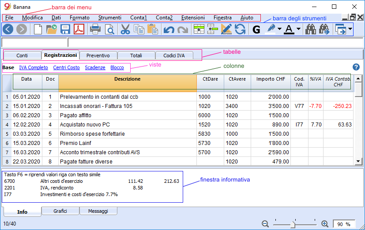Zoom in with the plus magnifier
The height and width of the screenshot is (230, 365).
pyautogui.click(x=325, y=224)
